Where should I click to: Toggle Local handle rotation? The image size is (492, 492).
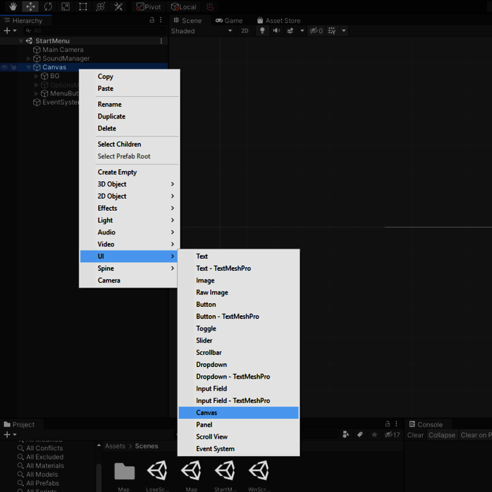click(x=184, y=7)
